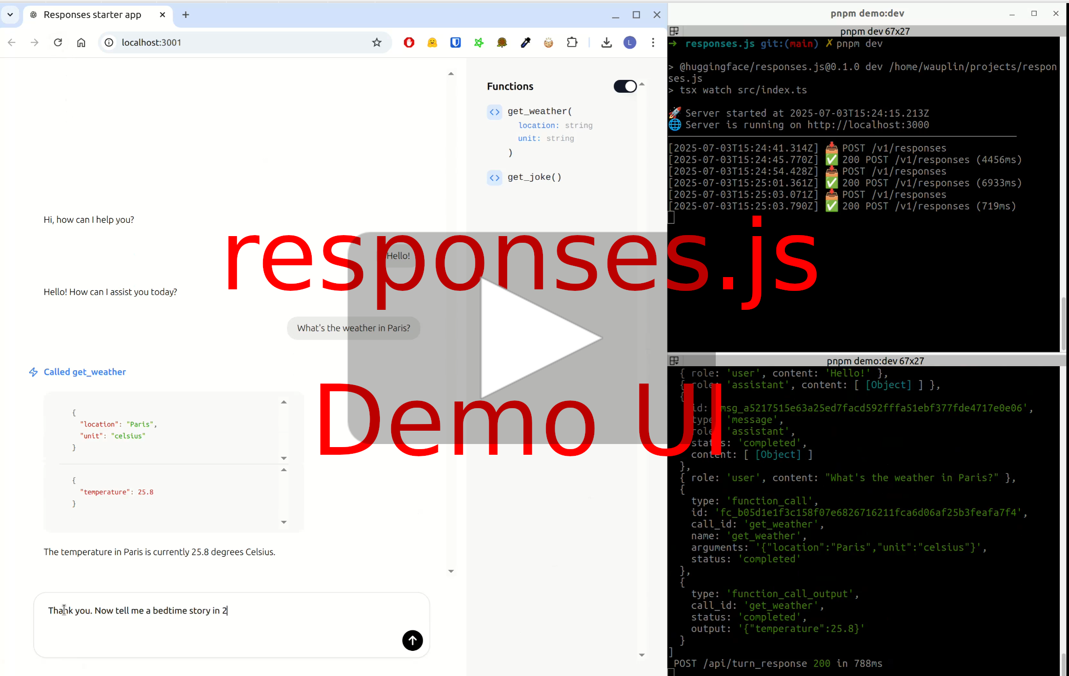Reload the localhost page
This screenshot has height=676, width=1069.
58,43
